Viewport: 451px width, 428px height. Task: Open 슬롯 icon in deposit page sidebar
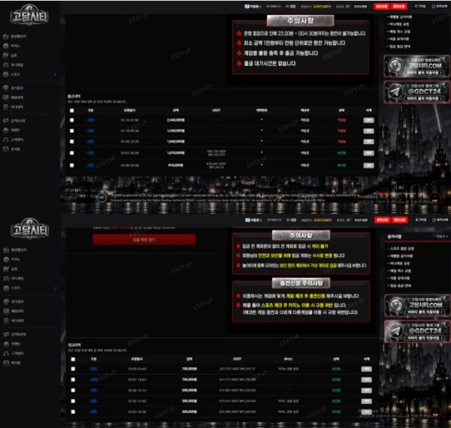click(x=6, y=269)
